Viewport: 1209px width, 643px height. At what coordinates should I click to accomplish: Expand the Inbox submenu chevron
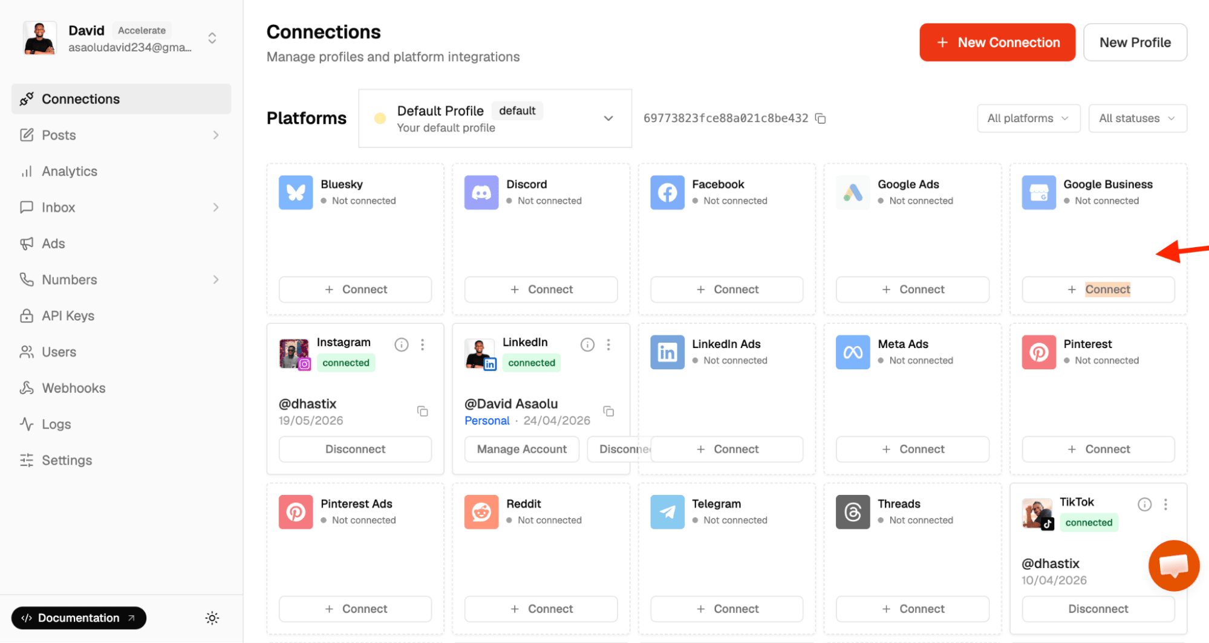pyautogui.click(x=216, y=207)
